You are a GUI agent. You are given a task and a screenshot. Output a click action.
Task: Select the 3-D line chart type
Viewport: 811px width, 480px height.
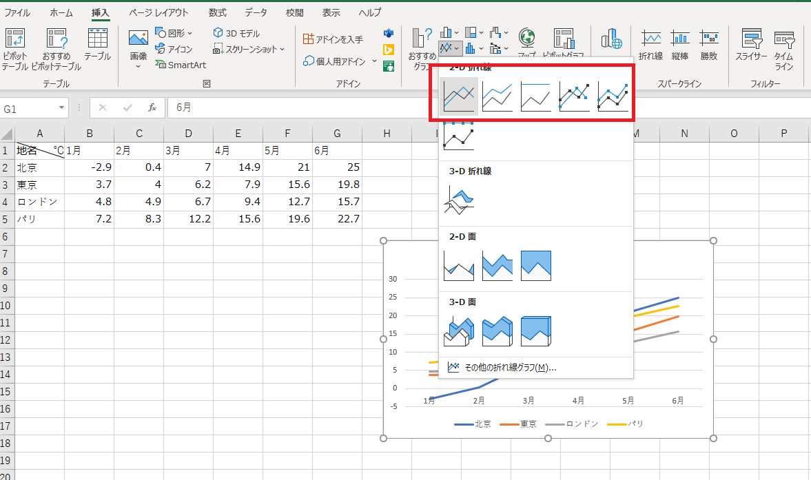tap(459, 201)
